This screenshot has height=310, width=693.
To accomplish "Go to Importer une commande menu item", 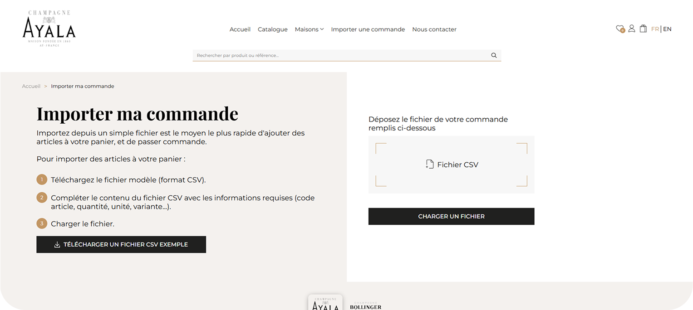I will (x=368, y=29).
